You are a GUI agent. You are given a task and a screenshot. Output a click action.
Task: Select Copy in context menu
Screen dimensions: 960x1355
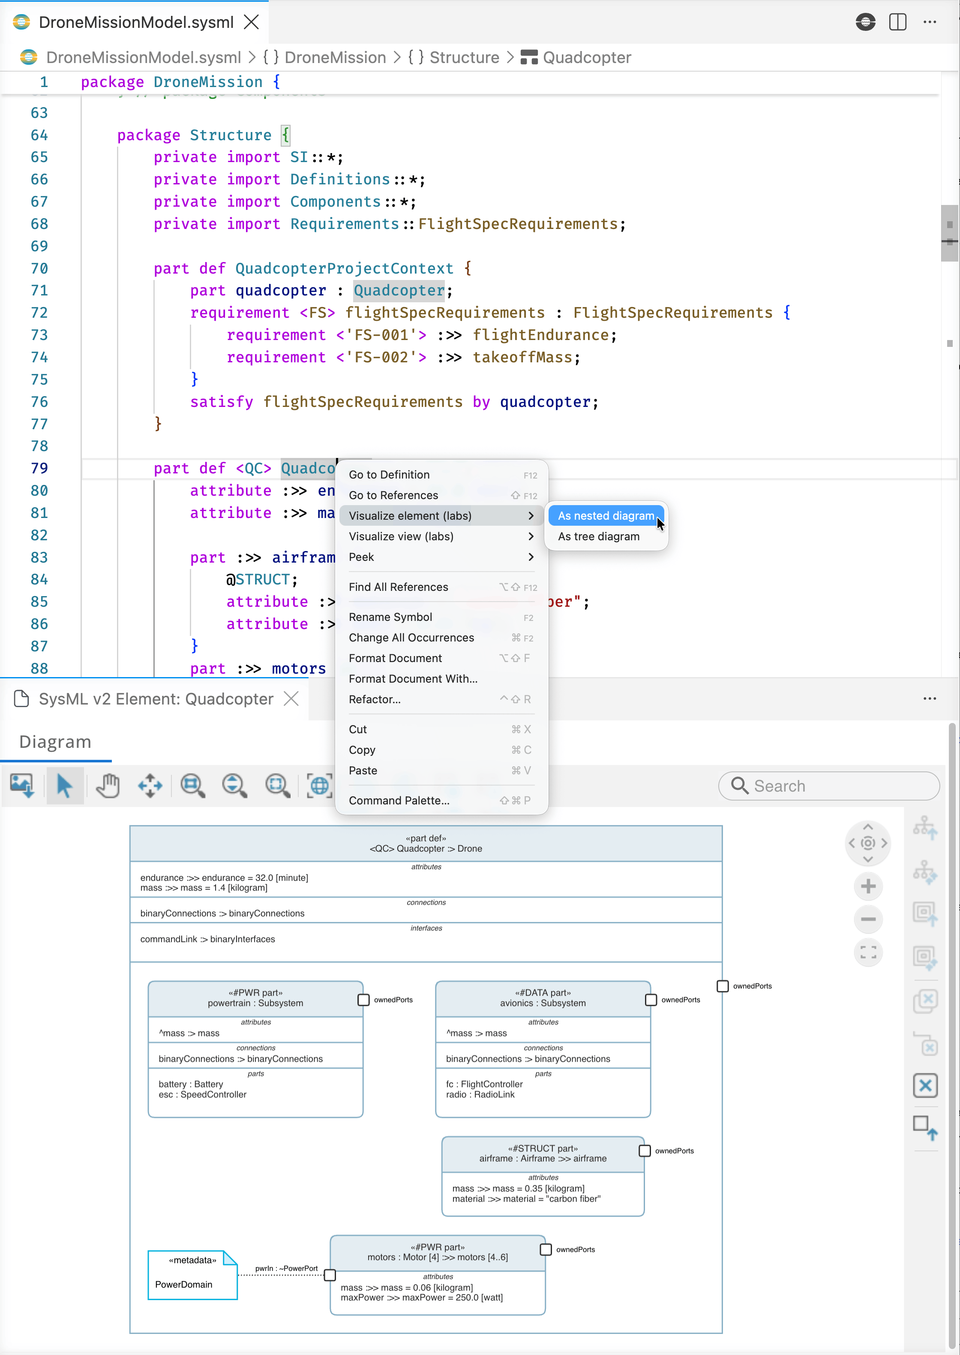point(441,750)
